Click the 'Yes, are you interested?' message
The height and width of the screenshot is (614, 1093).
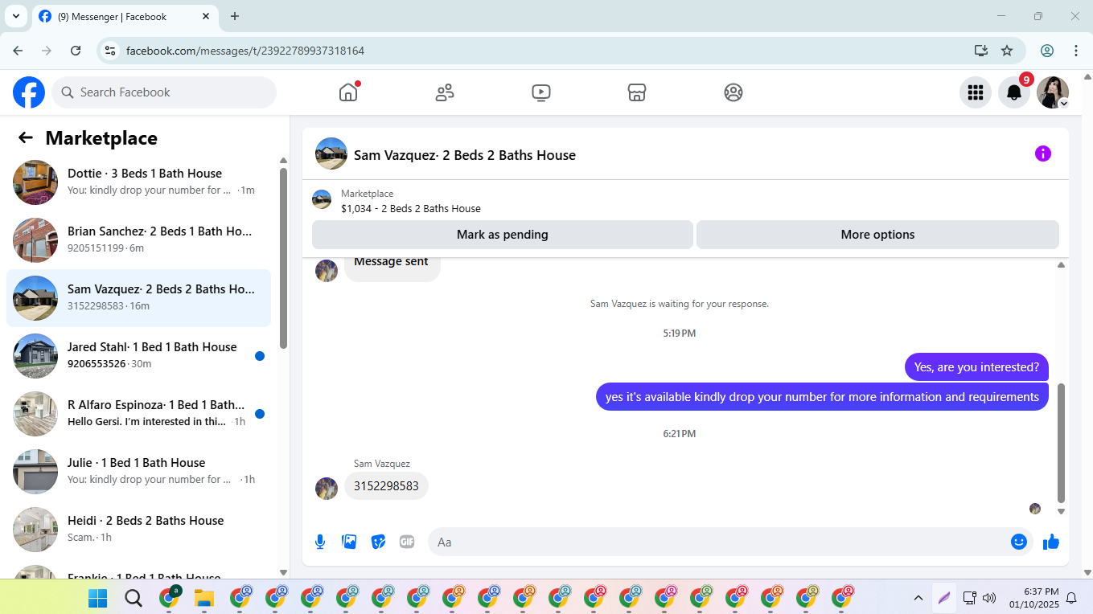click(x=976, y=367)
